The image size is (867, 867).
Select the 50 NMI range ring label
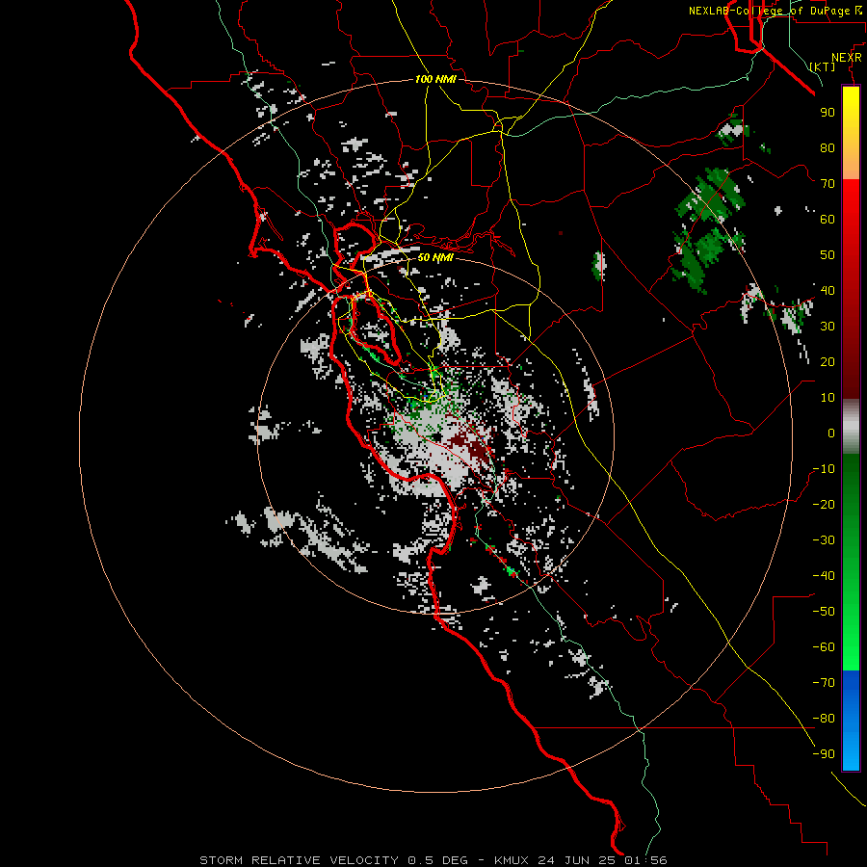(435, 257)
